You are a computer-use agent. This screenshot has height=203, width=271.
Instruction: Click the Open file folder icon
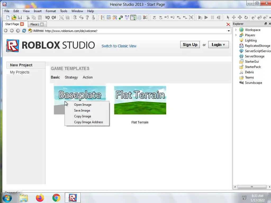14,17
